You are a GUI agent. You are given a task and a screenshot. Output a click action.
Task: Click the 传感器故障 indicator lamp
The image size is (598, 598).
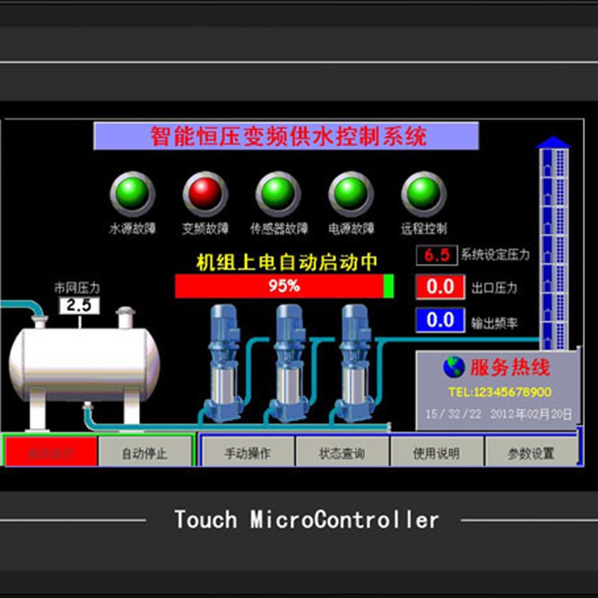coord(278,194)
